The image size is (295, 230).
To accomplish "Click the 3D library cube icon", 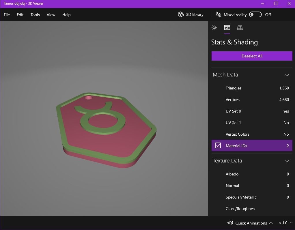I will coord(181,14).
